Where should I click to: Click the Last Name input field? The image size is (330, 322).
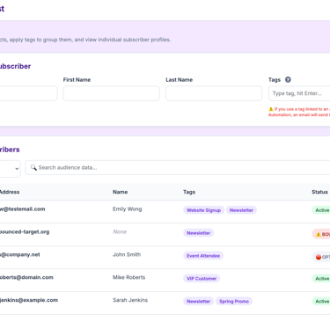click(214, 93)
